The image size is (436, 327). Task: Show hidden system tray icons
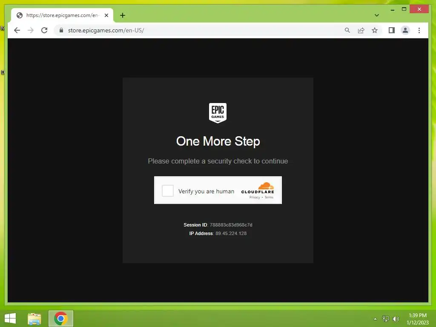[376, 318]
